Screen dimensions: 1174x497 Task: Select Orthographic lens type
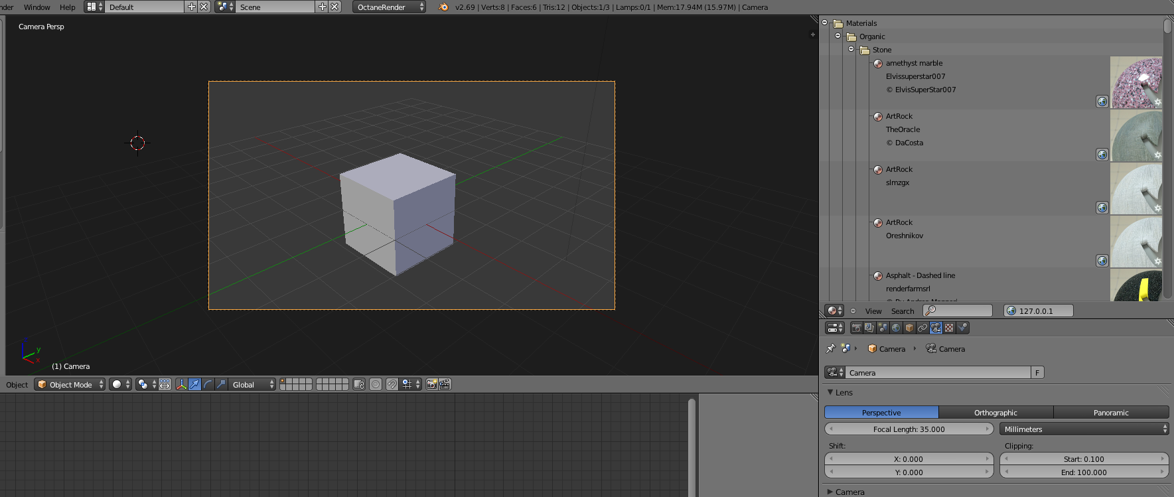tap(995, 412)
